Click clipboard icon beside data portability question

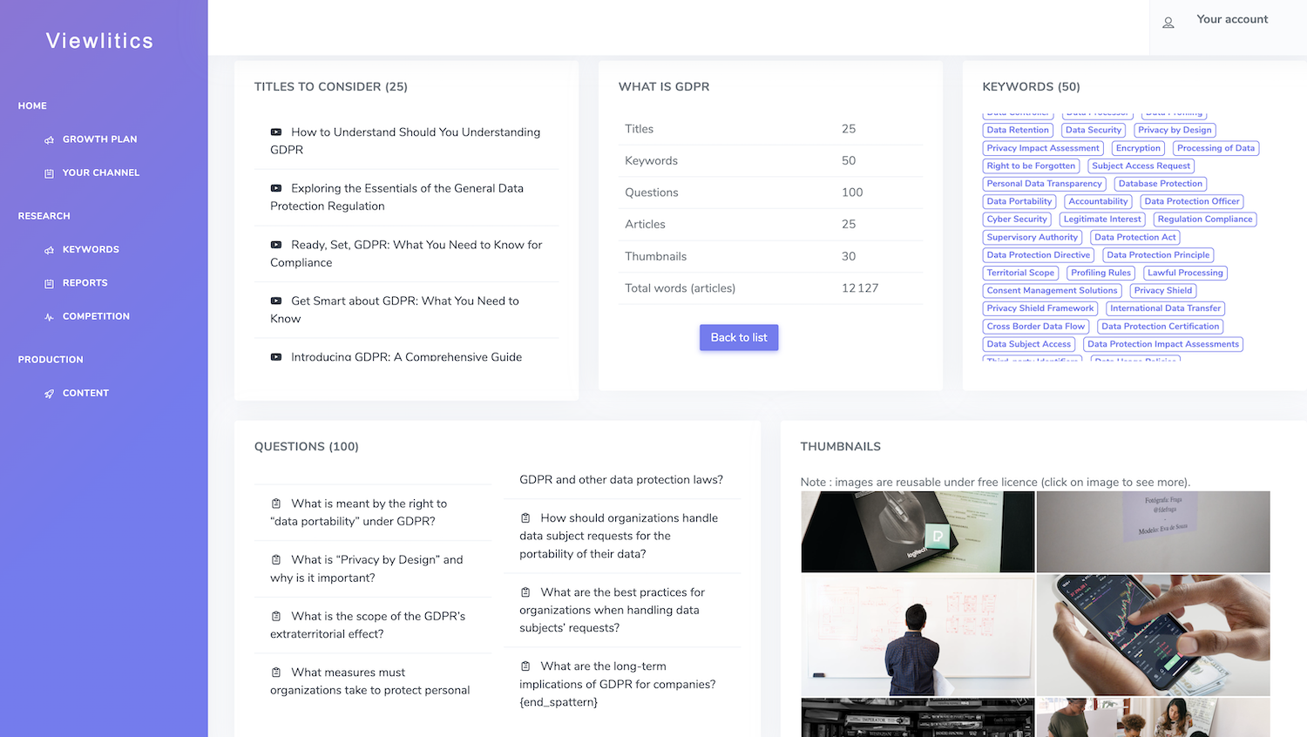coord(276,504)
